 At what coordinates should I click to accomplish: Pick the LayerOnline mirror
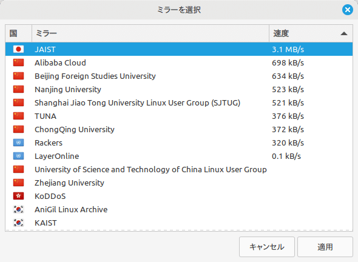pos(179,156)
